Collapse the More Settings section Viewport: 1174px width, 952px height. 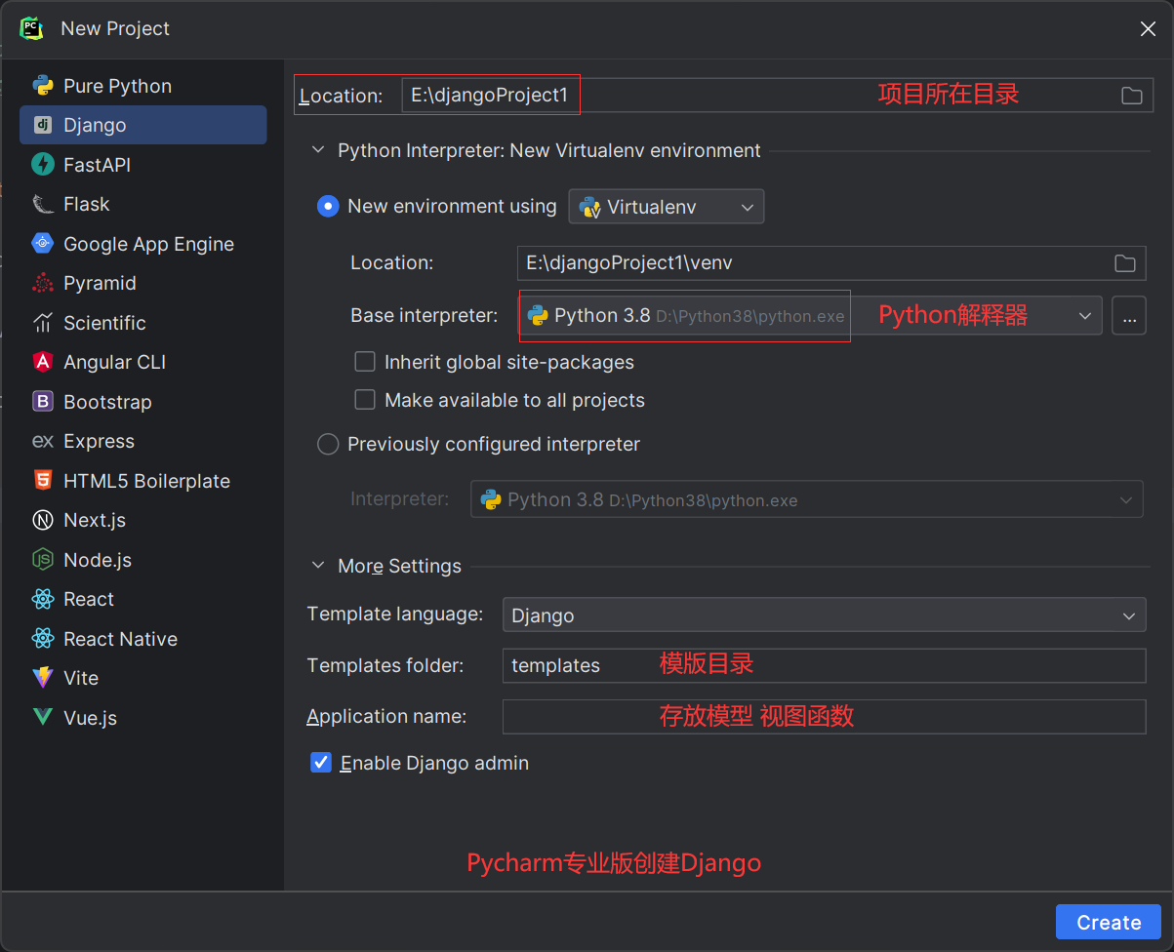[x=317, y=566]
